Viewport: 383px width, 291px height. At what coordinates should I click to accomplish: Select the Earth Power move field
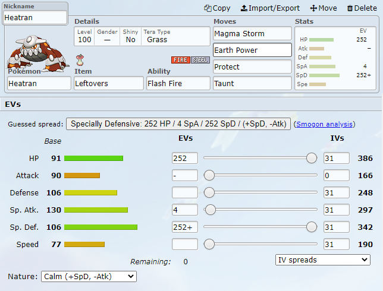[252, 50]
